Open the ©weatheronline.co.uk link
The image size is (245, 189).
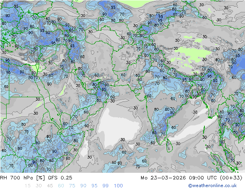[x=213, y=186]
